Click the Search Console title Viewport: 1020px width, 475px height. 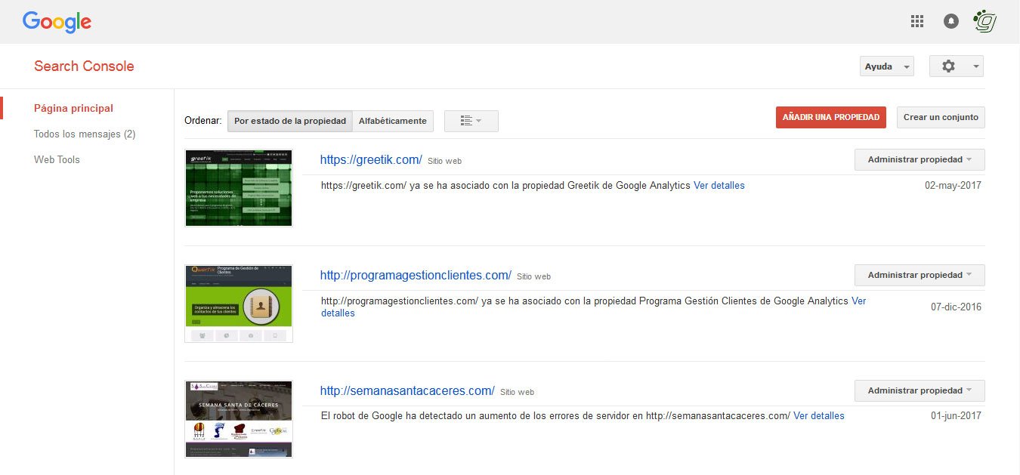(84, 66)
